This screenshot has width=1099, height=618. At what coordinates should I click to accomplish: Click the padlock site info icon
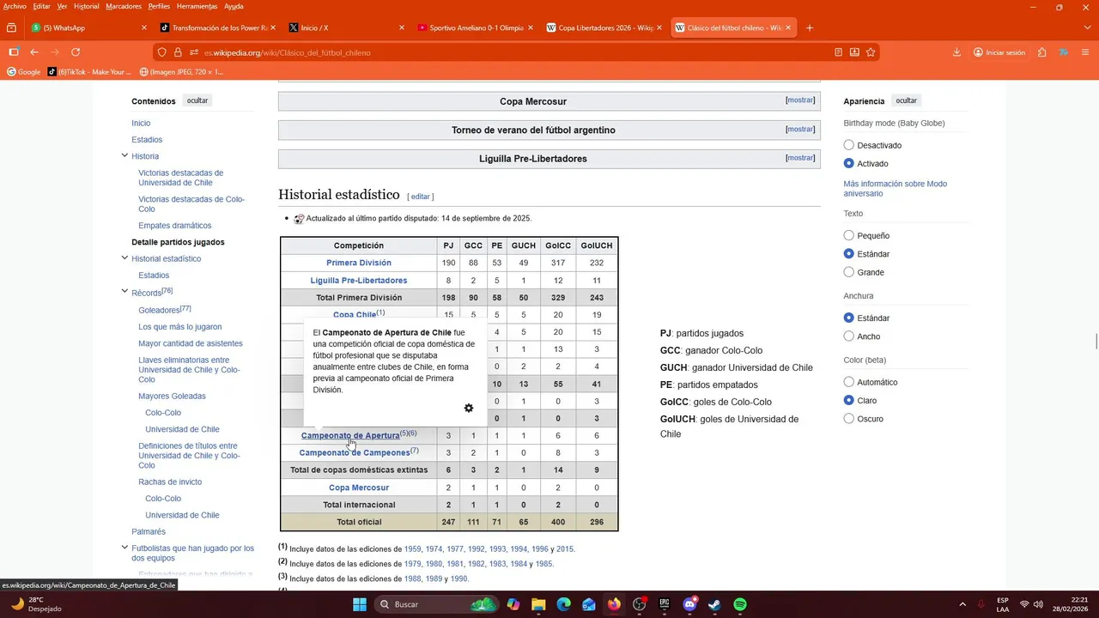pyautogui.click(x=178, y=52)
